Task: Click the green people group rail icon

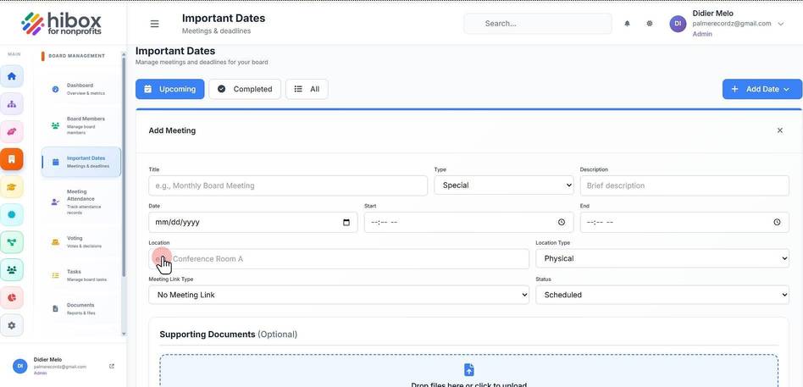Action: pos(12,270)
